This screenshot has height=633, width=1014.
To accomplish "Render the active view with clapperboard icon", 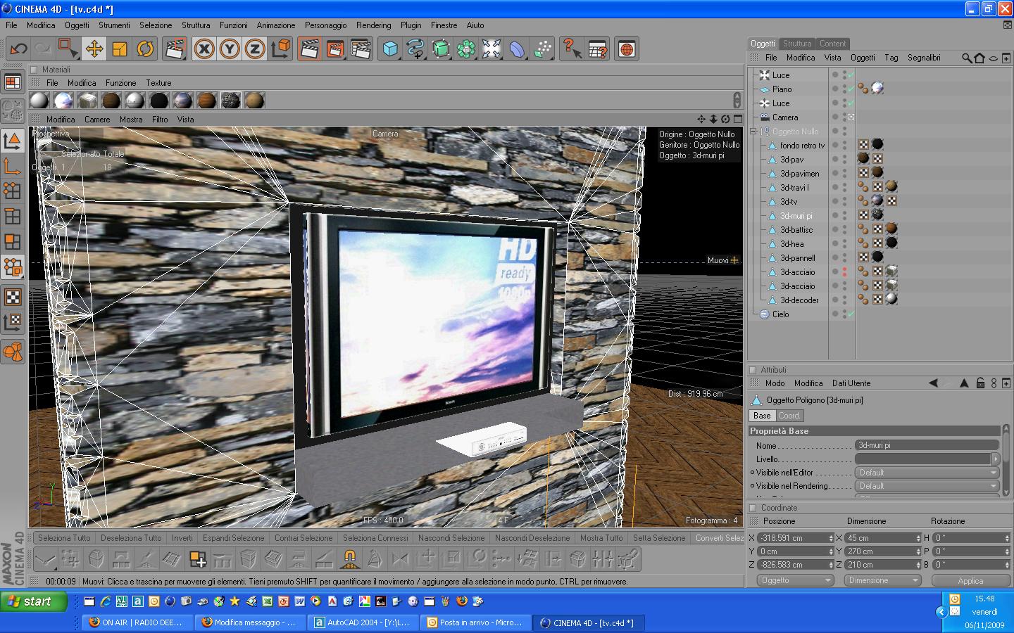I will coord(309,49).
